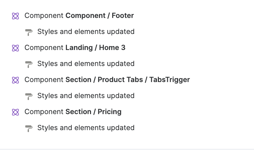Click the plain word Component before Landing / Home 3

click(44, 47)
